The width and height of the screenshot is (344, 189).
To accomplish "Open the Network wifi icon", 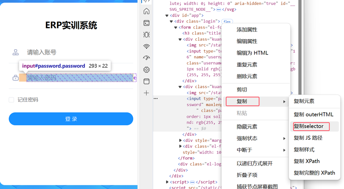I will (147, 46).
